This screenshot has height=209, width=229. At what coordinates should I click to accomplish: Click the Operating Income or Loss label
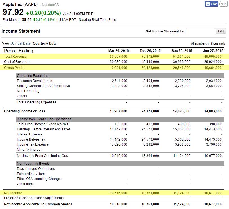coord(24,111)
